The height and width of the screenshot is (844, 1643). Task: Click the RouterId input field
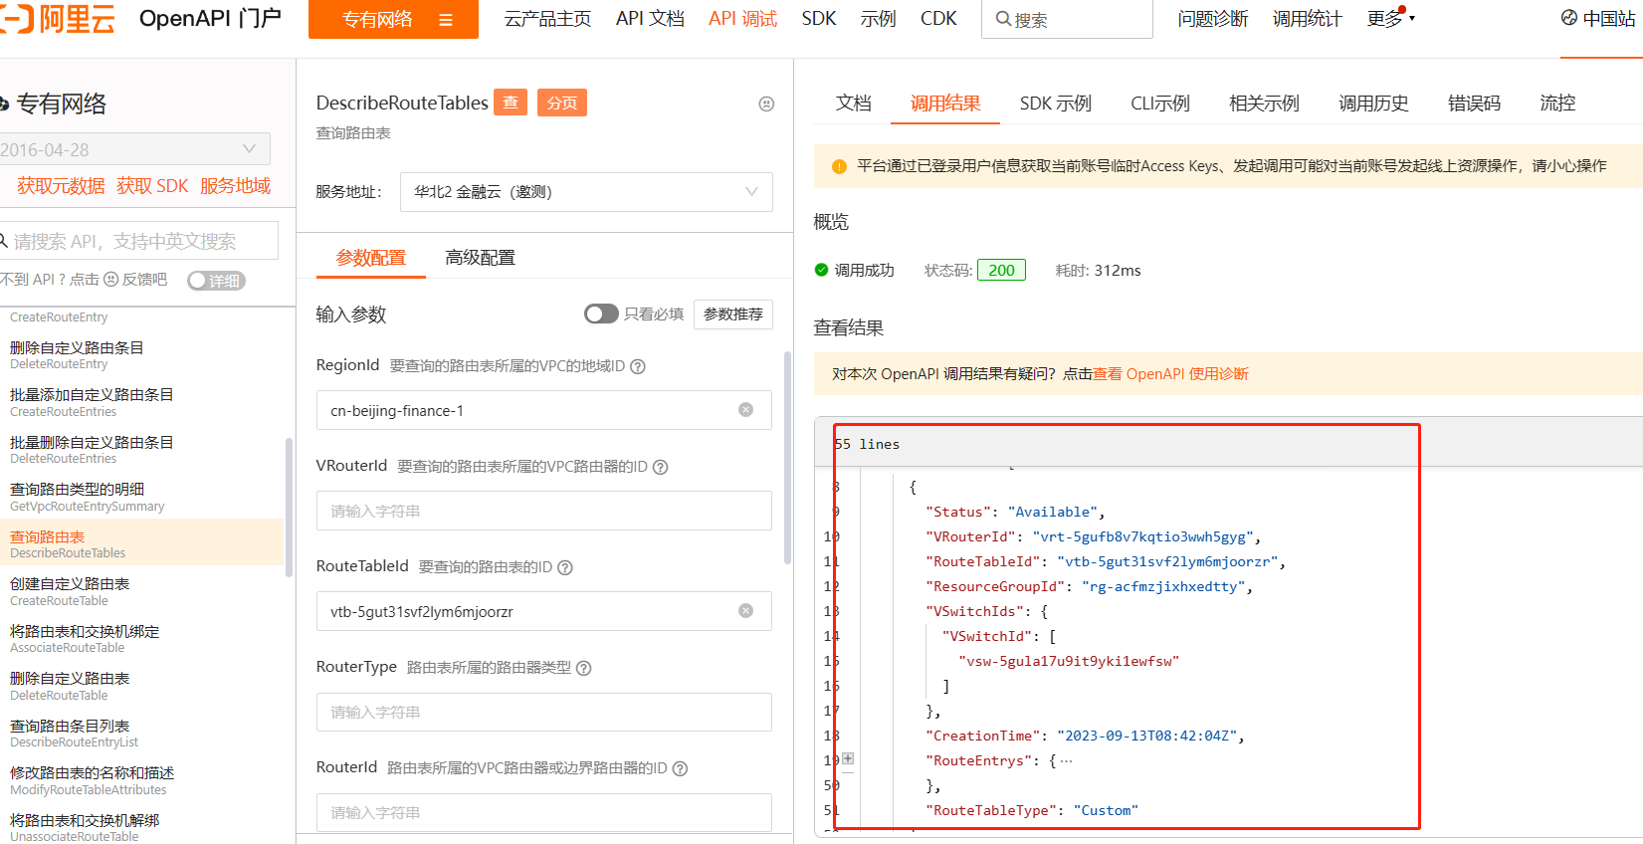pos(544,812)
